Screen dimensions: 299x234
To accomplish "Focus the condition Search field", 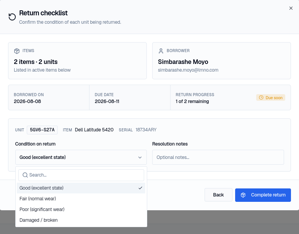I will [x=81, y=175].
